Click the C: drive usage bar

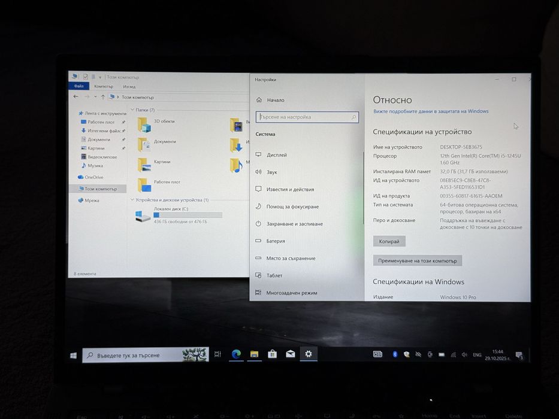(188, 215)
